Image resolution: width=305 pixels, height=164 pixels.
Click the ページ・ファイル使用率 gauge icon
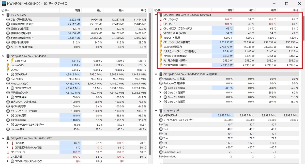point(8,47)
